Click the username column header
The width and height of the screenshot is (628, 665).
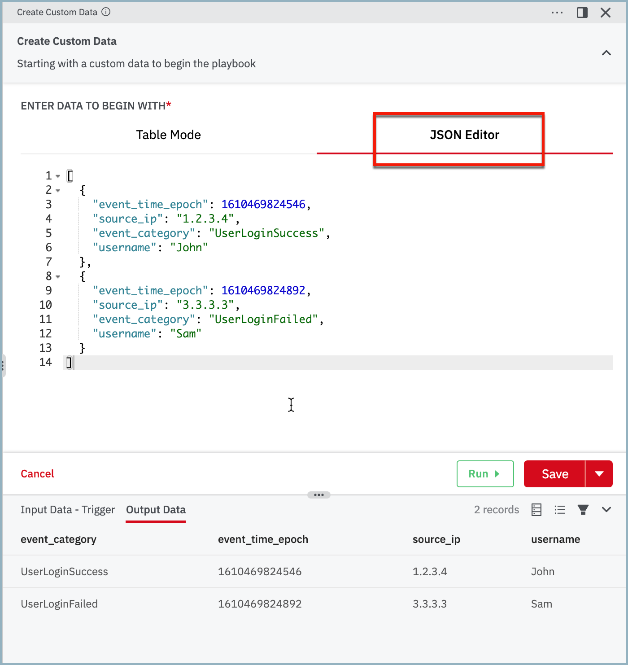pos(555,539)
